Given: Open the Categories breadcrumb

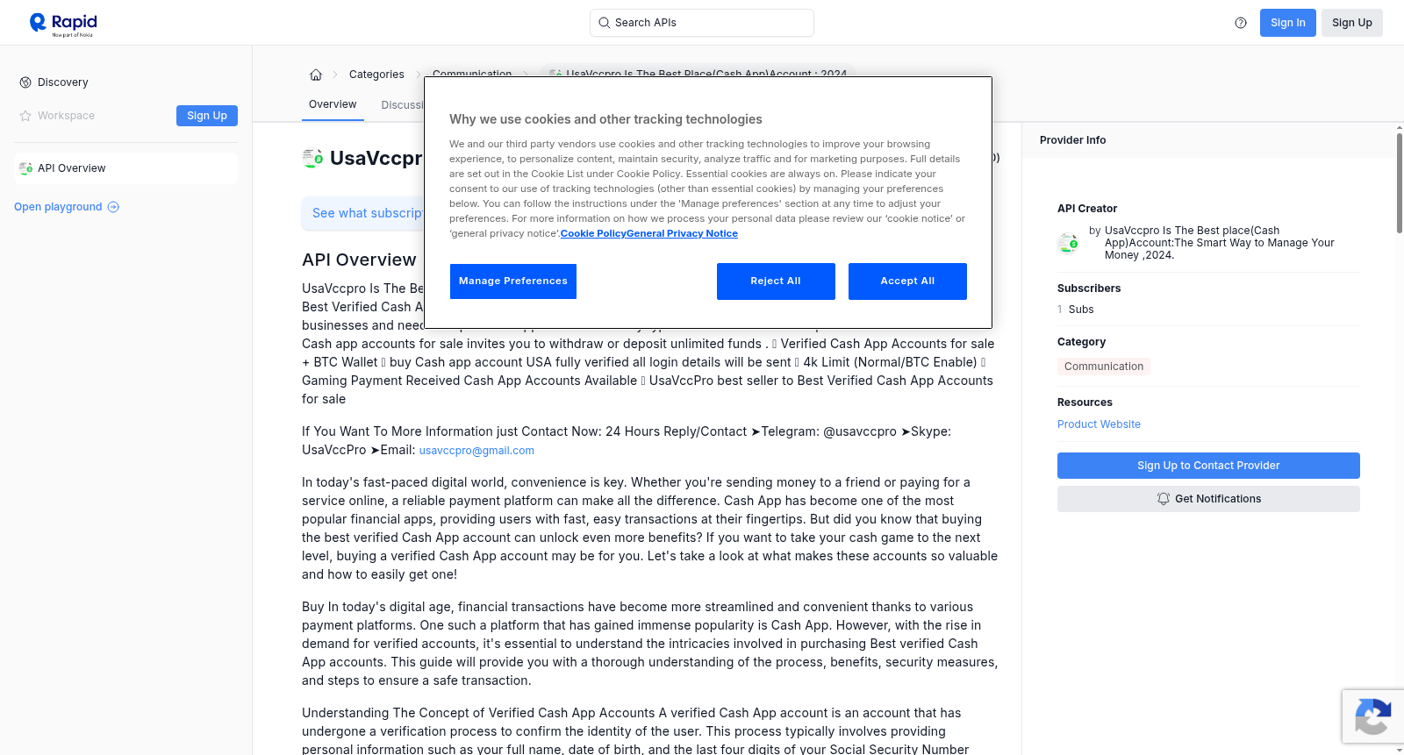Looking at the screenshot, I should (376, 75).
